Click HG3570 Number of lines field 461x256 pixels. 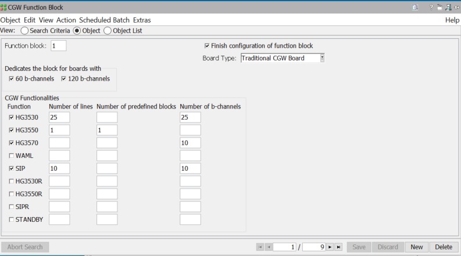59,143
